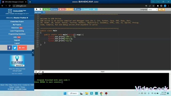Toggle the browser side panel icon
The height and width of the screenshot is (96, 171).
[x=161, y=6]
